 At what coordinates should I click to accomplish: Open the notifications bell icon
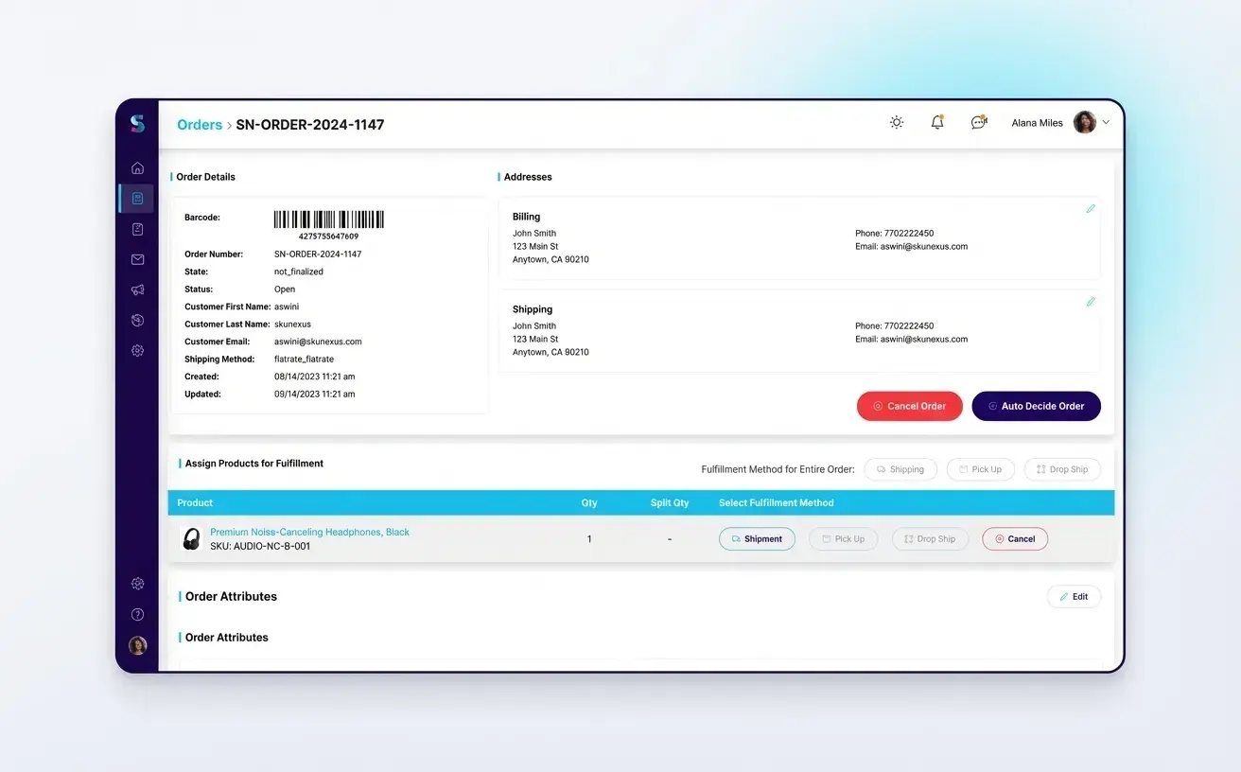[936, 123]
